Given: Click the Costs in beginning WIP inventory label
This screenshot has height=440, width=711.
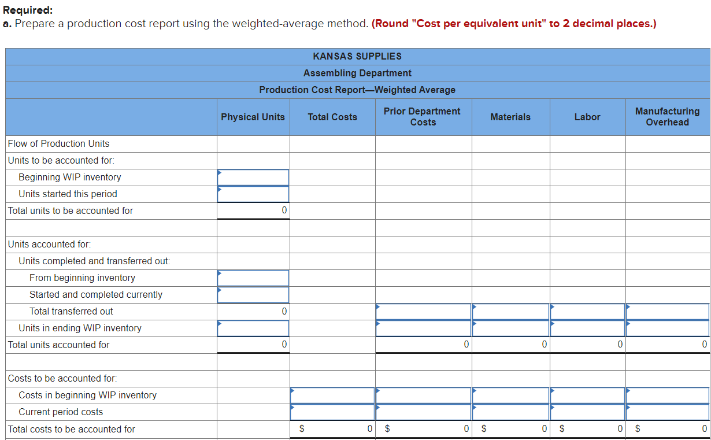Looking at the screenshot, I should pos(87,395).
